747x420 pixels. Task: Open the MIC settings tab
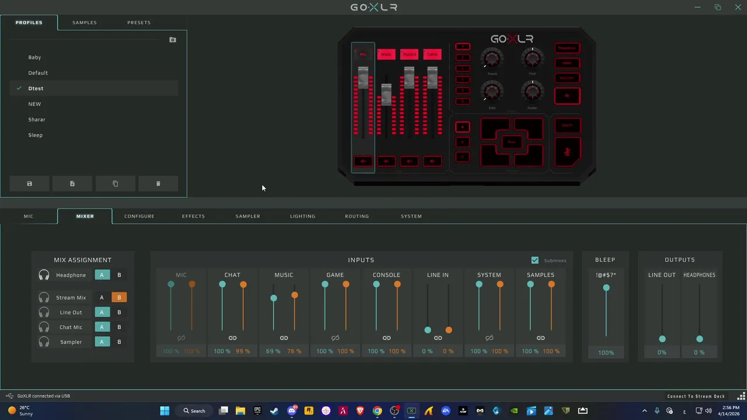29,216
